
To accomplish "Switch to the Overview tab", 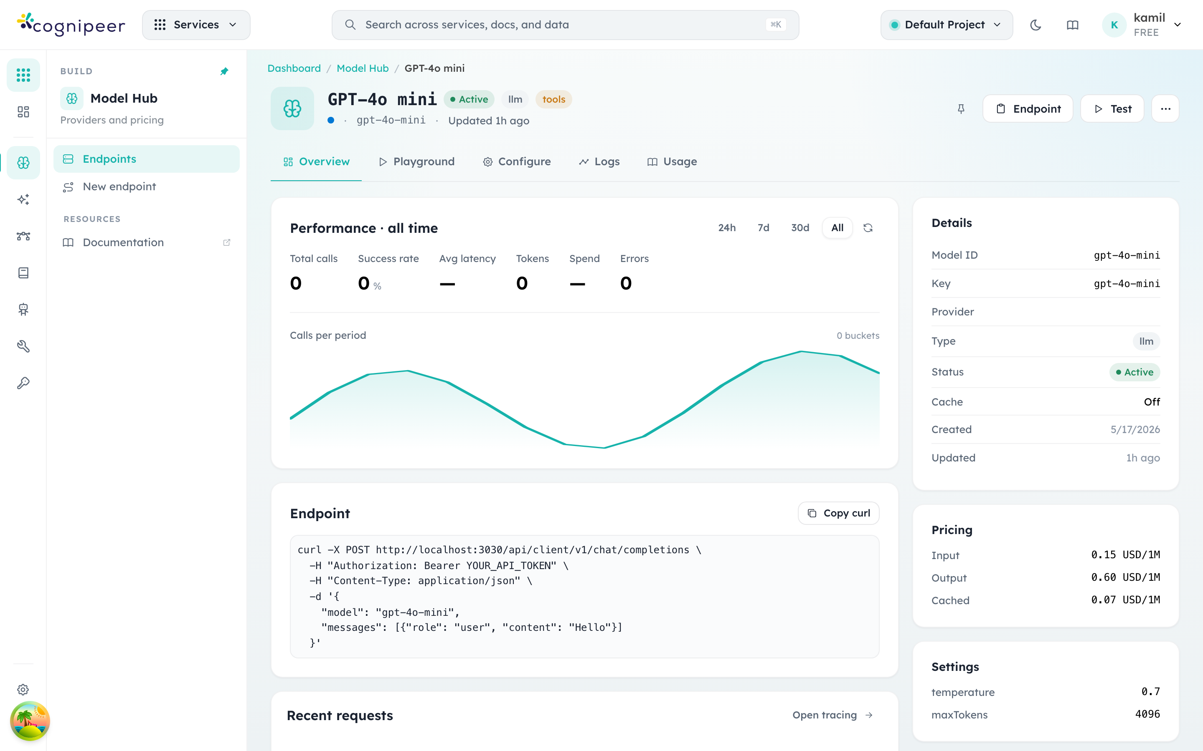I will (316, 162).
